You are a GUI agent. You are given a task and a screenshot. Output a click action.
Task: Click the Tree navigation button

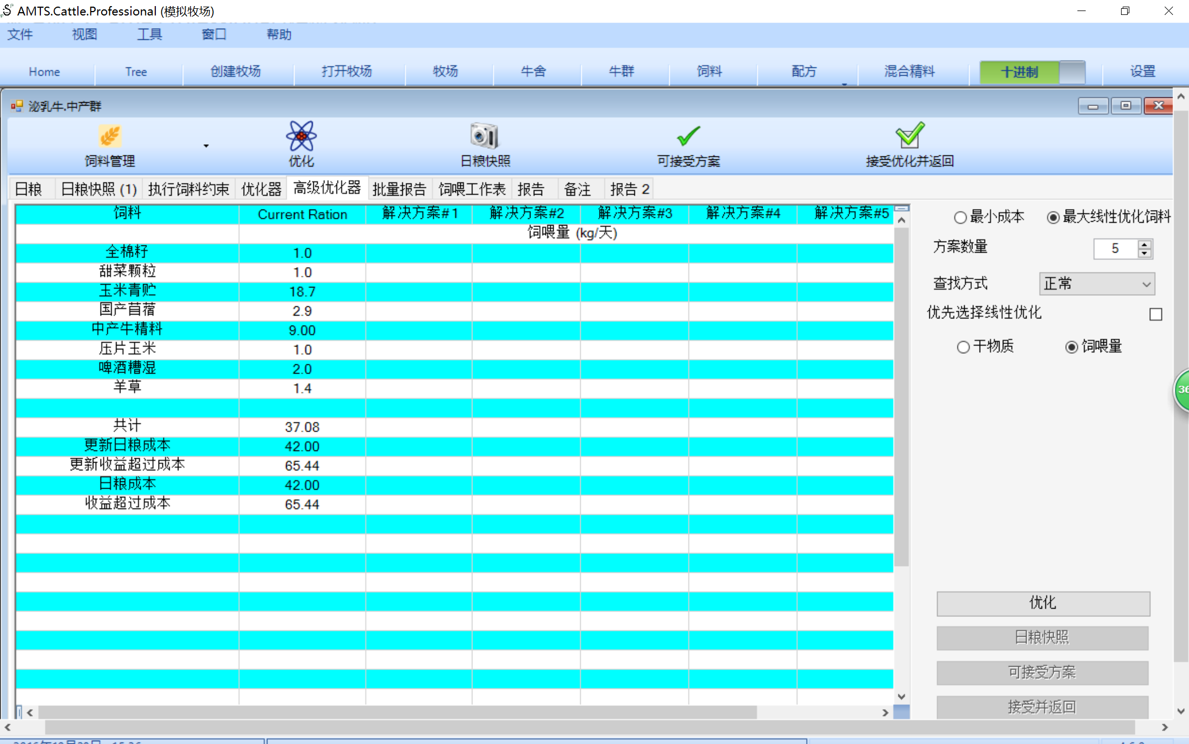click(136, 72)
